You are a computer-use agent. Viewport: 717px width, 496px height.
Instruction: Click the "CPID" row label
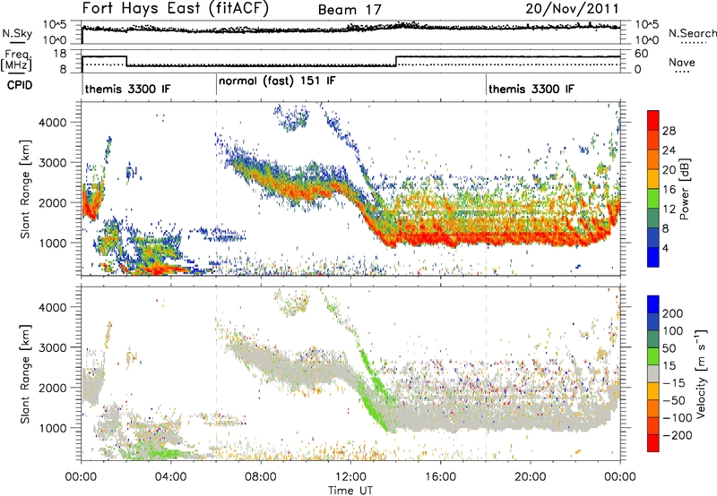point(20,85)
